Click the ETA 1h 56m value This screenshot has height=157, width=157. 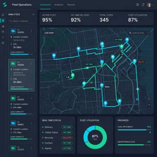17,48
